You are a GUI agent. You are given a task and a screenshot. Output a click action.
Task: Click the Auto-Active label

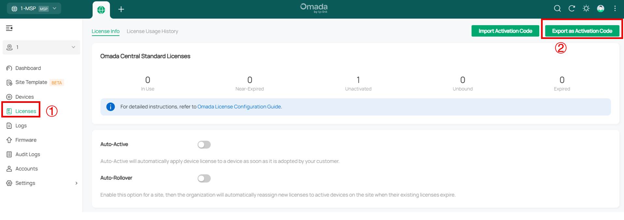[x=114, y=144]
